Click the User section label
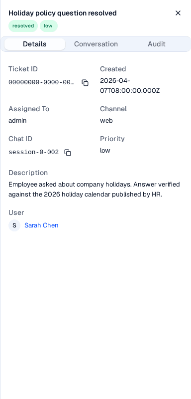 [16, 213]
